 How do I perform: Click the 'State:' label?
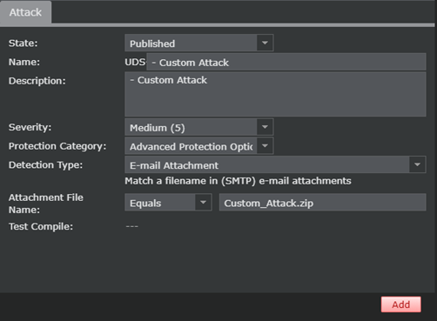click(x=24, y=43)
